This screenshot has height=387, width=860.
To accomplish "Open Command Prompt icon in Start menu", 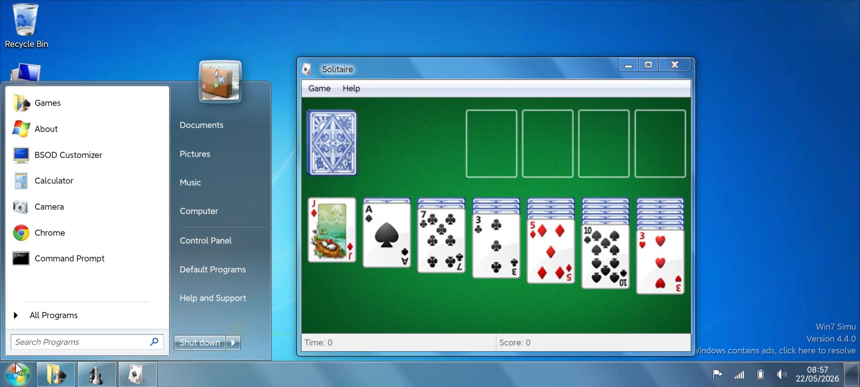I will point(21,258).
